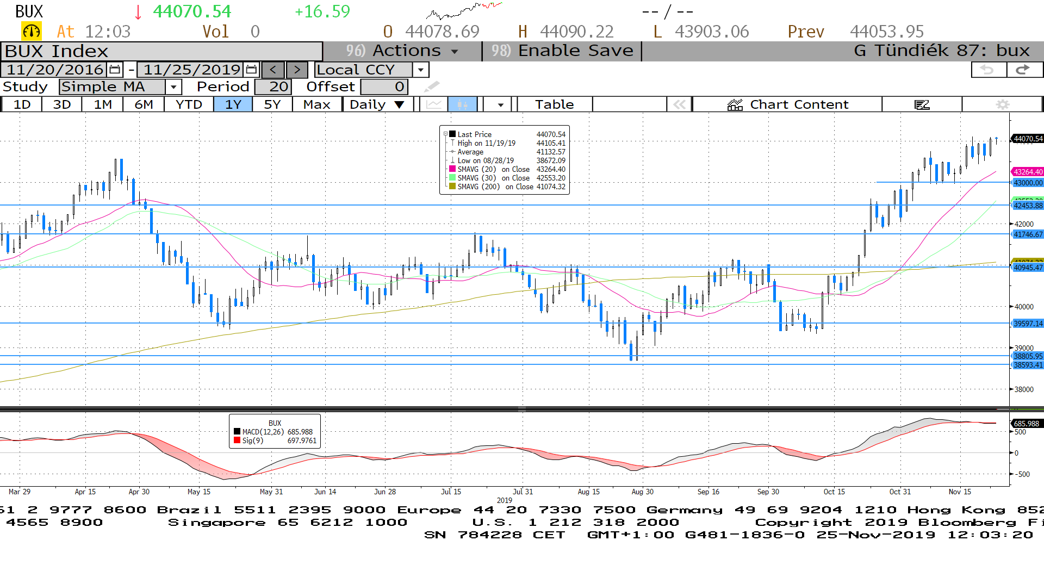Image resolution: width=1044 pixels, height=565 pixels.
Task: Open the end date calendar picker
Action: click(x=251, y=70)
